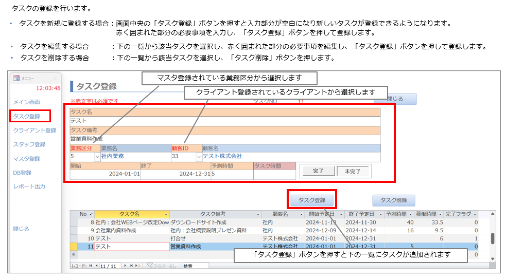Click the テスト株式会社 customer name field in form
Viewport: 507px width, 279px height.
[x=291, y=157]
